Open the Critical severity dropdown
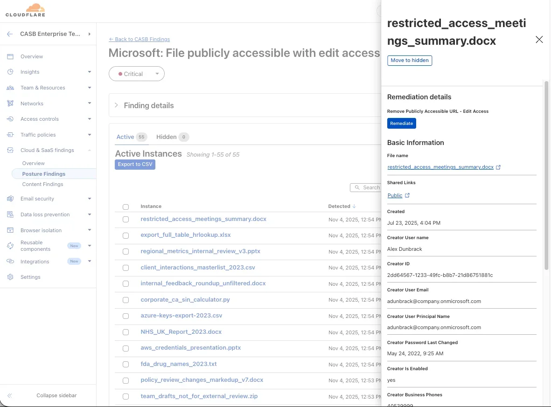Image resolution: width=551 pixels, height=407 pixels. tap(136, 73)
